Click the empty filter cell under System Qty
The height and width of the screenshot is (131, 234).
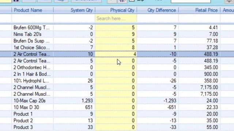pyautogui.click(x=74, y=19)
